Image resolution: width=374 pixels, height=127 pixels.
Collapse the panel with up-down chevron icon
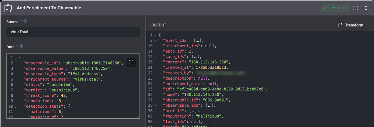click(x=366, y=8)
